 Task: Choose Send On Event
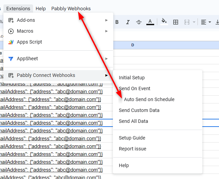158,88
